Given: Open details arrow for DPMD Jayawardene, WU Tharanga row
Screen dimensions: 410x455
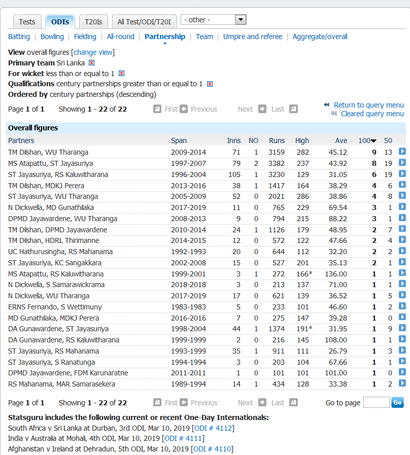Looking at the screenshot, I should (x=402, y=218).
